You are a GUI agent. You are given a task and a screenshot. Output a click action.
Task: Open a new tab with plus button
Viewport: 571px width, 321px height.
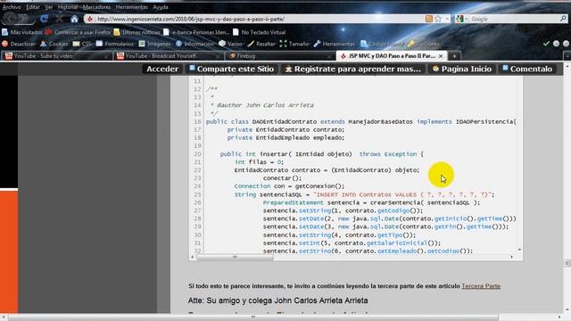click(x=454, y=56)
